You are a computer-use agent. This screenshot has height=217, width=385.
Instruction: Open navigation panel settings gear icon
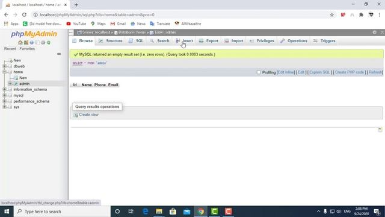[x=43, y=43]
